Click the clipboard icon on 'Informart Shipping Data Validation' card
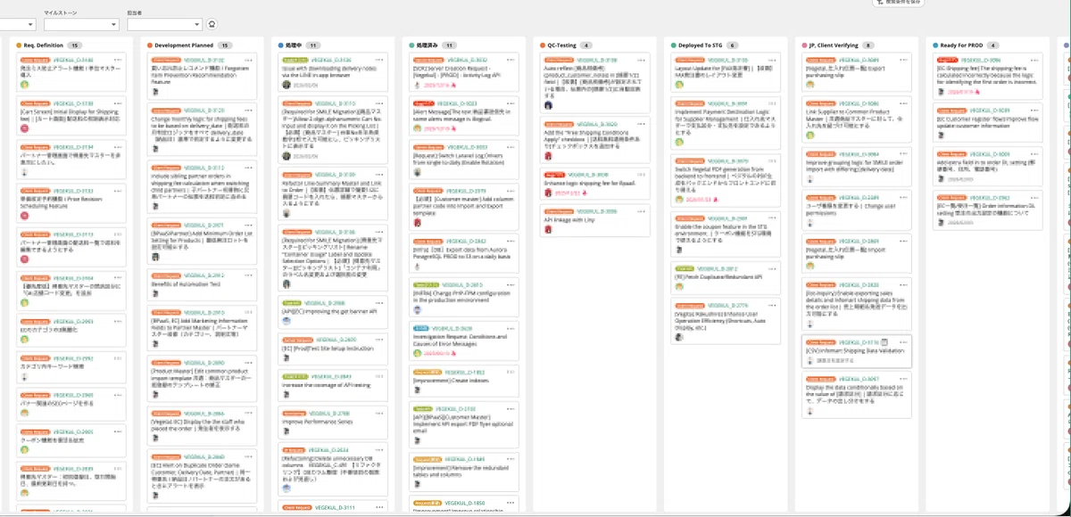 tap(884, 342)
